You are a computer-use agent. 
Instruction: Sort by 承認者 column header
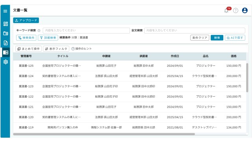coord(143,56)
